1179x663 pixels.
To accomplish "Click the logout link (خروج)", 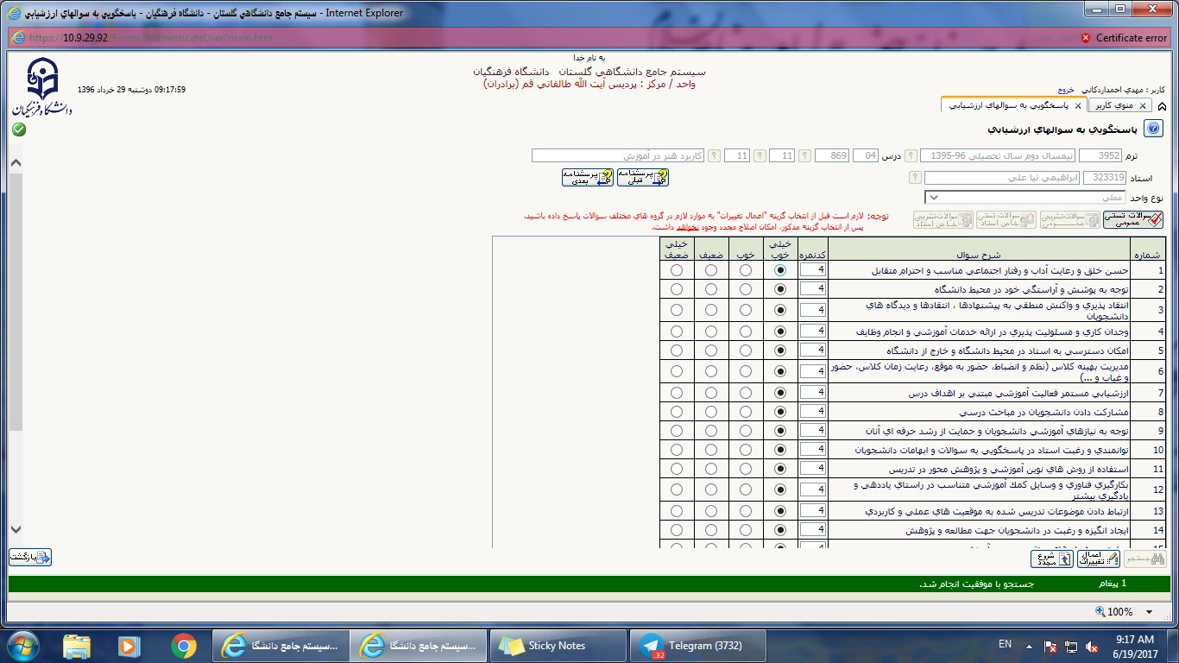I will click(1066, 90).
